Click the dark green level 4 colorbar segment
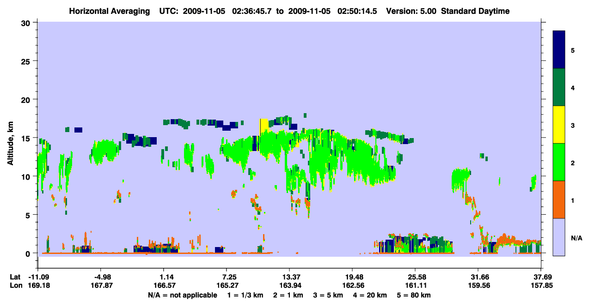Image resolution: width=601 pixels, height=308 pixels. point(559,87)
